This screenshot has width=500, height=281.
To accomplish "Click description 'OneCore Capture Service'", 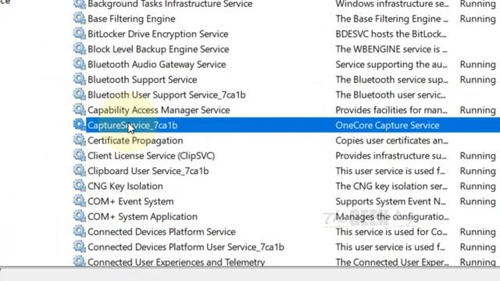I will (387, 126).
